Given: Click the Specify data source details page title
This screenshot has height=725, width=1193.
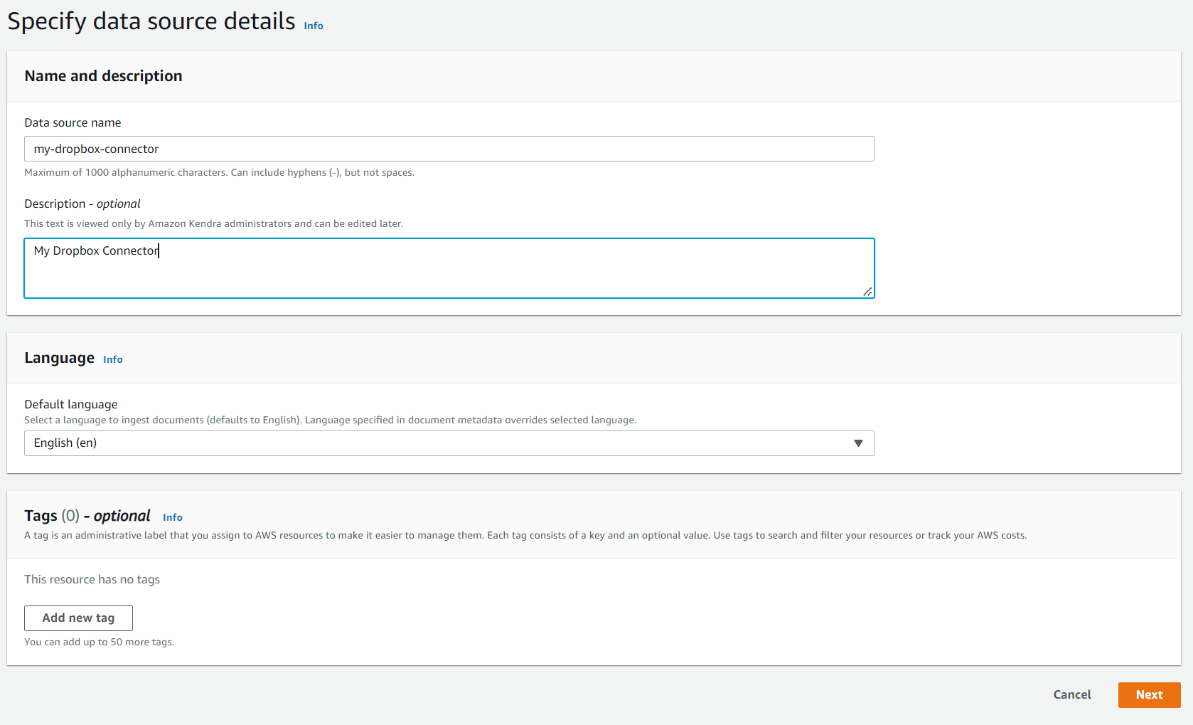Looking at the screenshot, I should (x=151, y=21).
